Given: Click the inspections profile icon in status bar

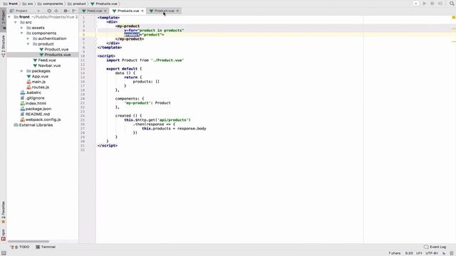Looking at the screenshot, I should pyautogui.click(x=452, y=253).
